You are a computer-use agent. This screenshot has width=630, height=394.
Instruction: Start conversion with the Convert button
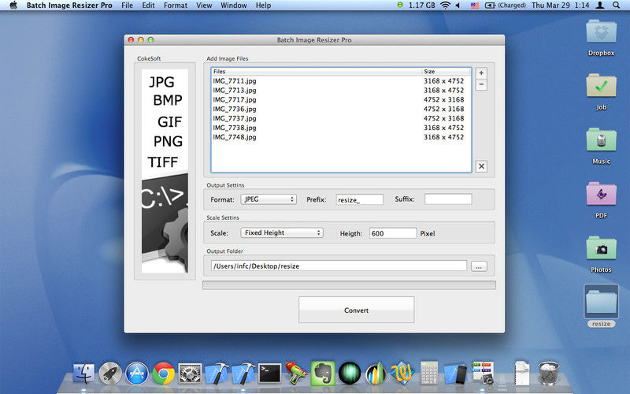tap(356, 310)
